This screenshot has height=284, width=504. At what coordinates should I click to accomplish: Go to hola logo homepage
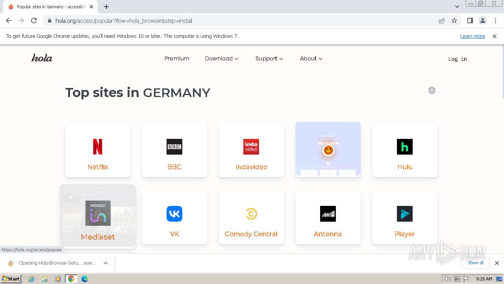(42, 58)
